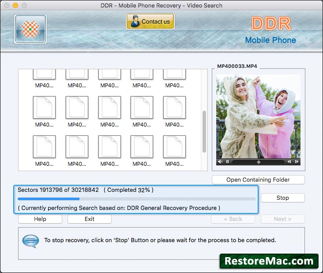Step video preview one frame backward

289,161
